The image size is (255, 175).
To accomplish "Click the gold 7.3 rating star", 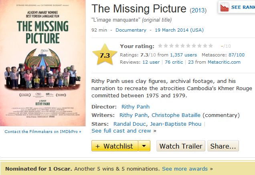I will [105, 55].
